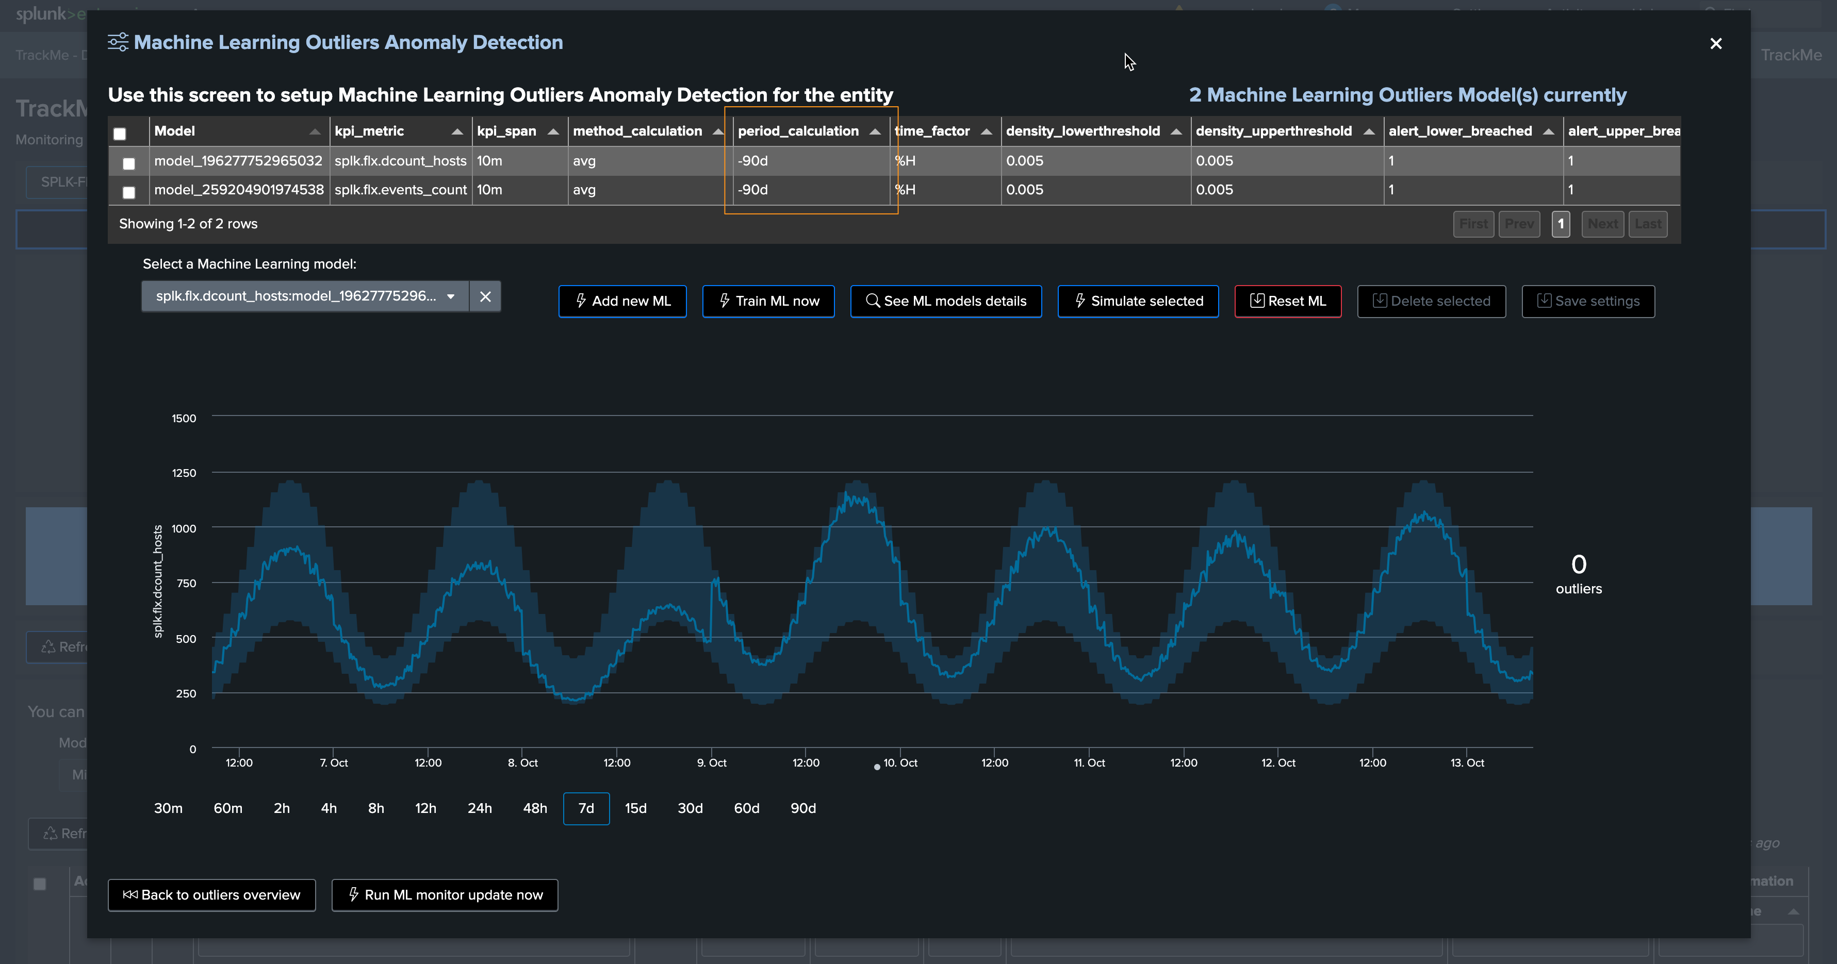Click Delete selected button
Screen dimensions: 1837x964
pyautogui.click(x=1431, y=301)
